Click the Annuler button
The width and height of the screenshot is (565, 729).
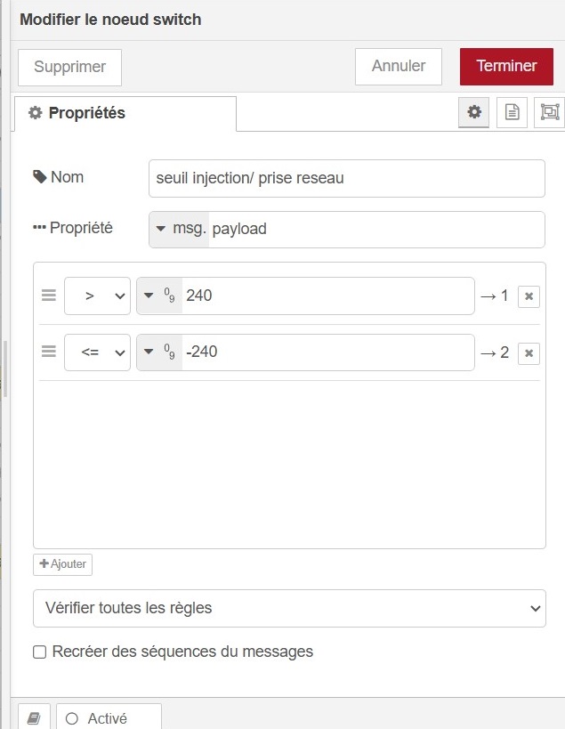(398, 67)
